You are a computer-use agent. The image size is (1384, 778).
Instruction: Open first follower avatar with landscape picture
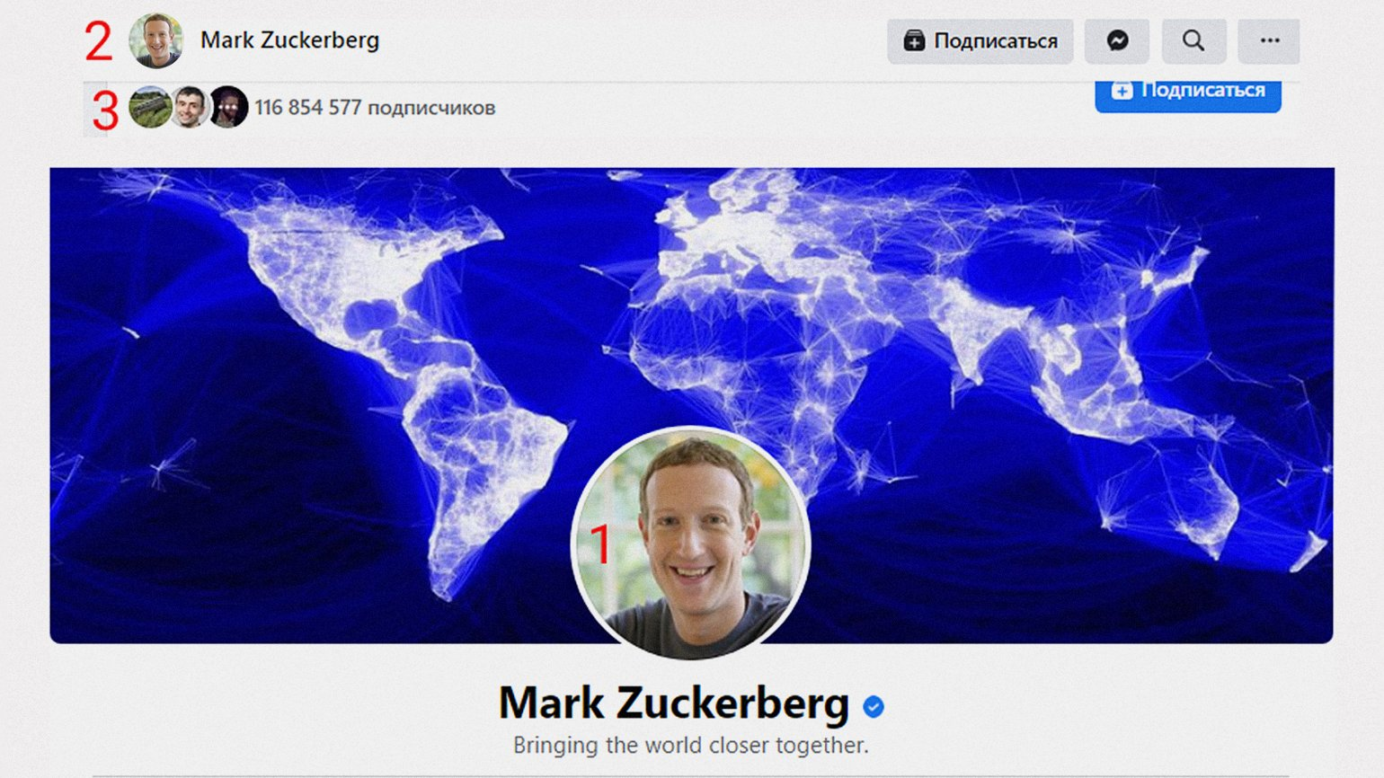pos(150,108)
